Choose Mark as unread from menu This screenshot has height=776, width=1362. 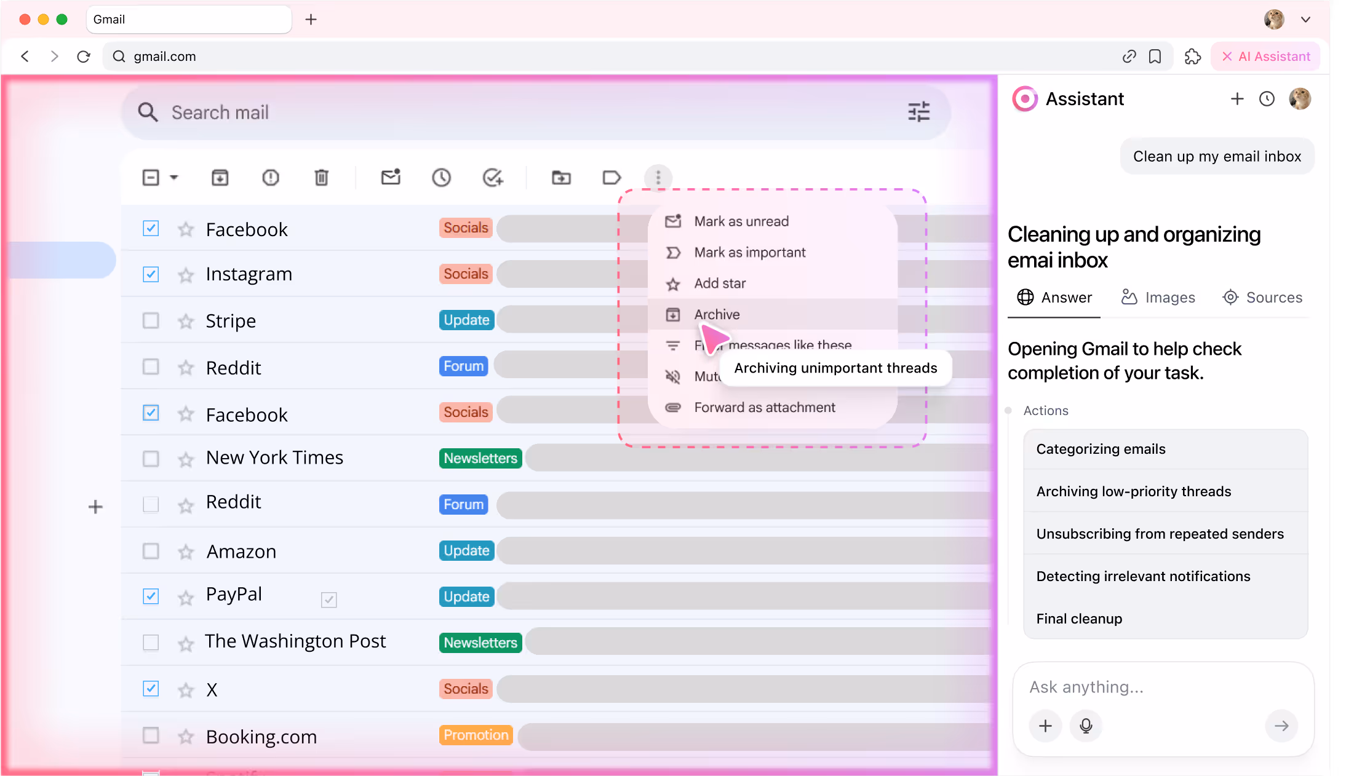pyautogui.click(x=773, y=221)
